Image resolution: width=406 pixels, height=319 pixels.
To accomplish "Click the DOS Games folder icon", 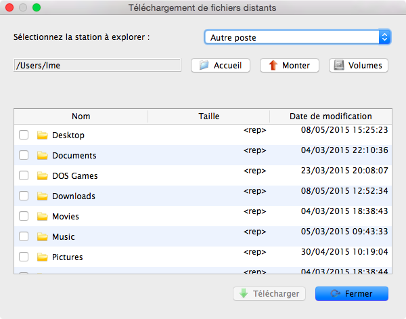I will (x=43, y=176).
